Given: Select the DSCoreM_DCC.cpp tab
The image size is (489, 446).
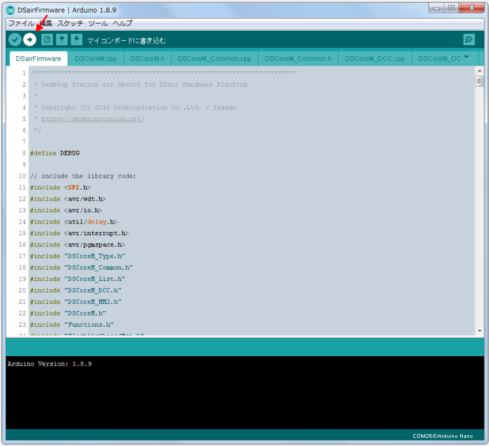Looking at the screenshot, I should 375,59.
